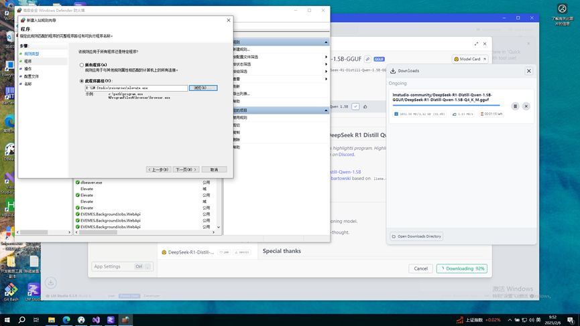Screen dimensions: 580x326
Task: Expand 按组筛选 submenu arrow
Action: click(326, 72)
